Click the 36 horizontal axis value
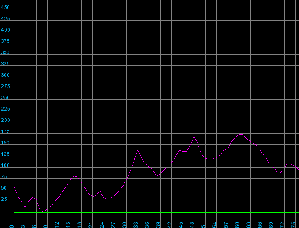The width and height of the screenshot is (299, 228). coord(147,225)
